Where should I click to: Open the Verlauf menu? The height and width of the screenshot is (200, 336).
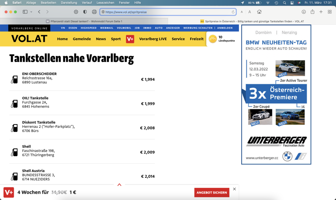[x=87, y=3]
